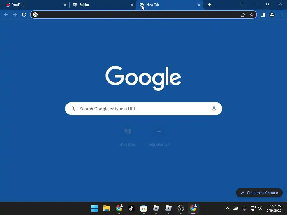Open File Explorer from the taskbar
Screen dimensions: 287x215
click(107, 208)
